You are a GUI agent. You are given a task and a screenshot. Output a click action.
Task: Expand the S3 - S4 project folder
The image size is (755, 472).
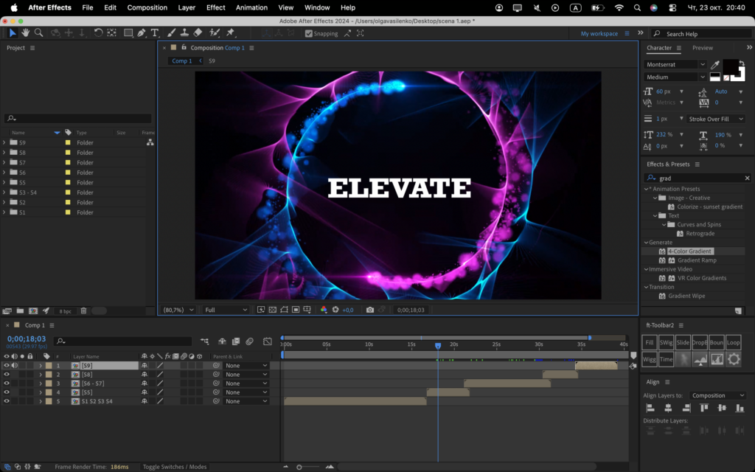(x=4, y=192)
